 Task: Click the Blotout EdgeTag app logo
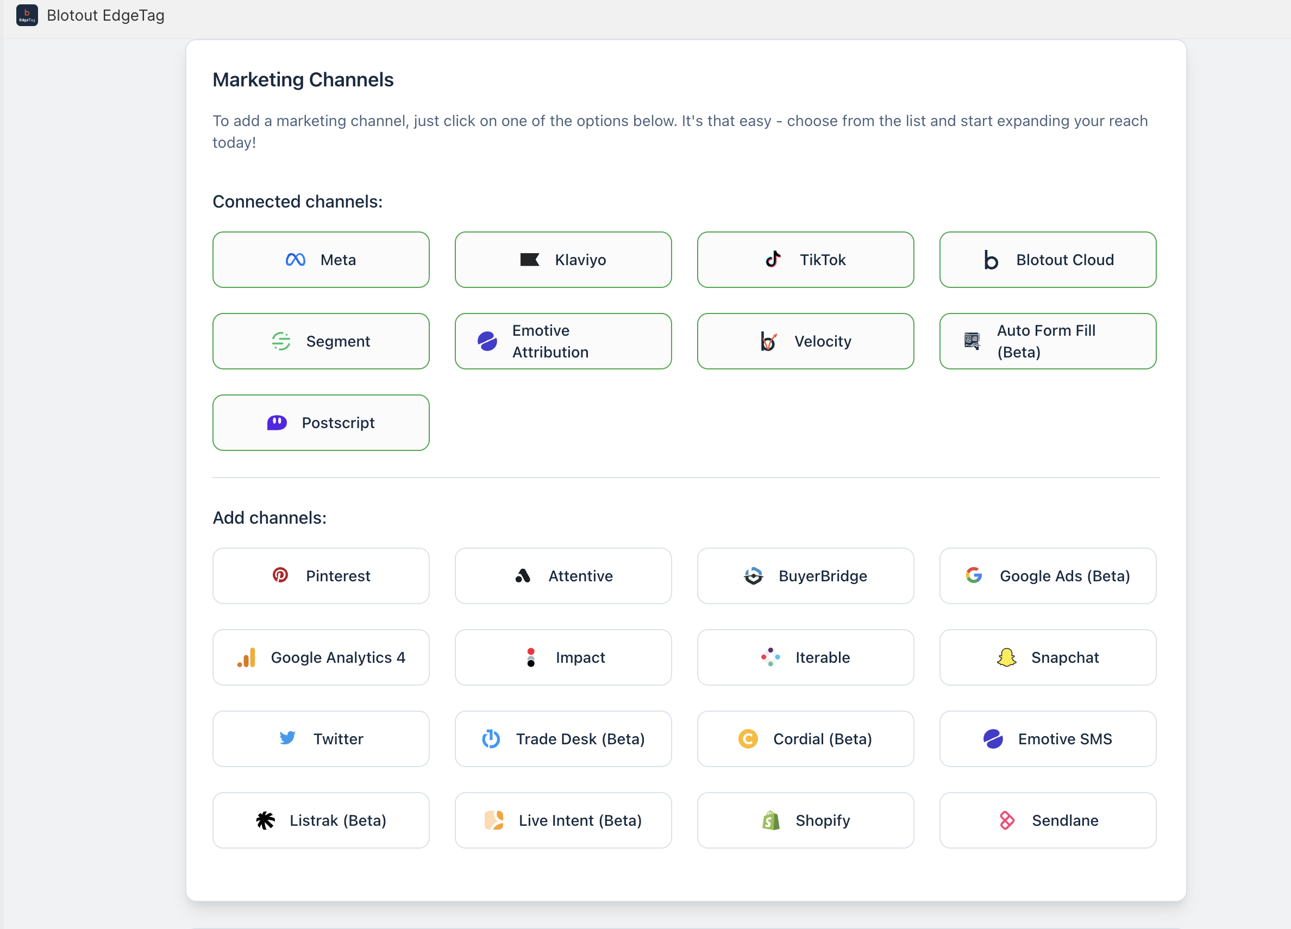[27, 15]
